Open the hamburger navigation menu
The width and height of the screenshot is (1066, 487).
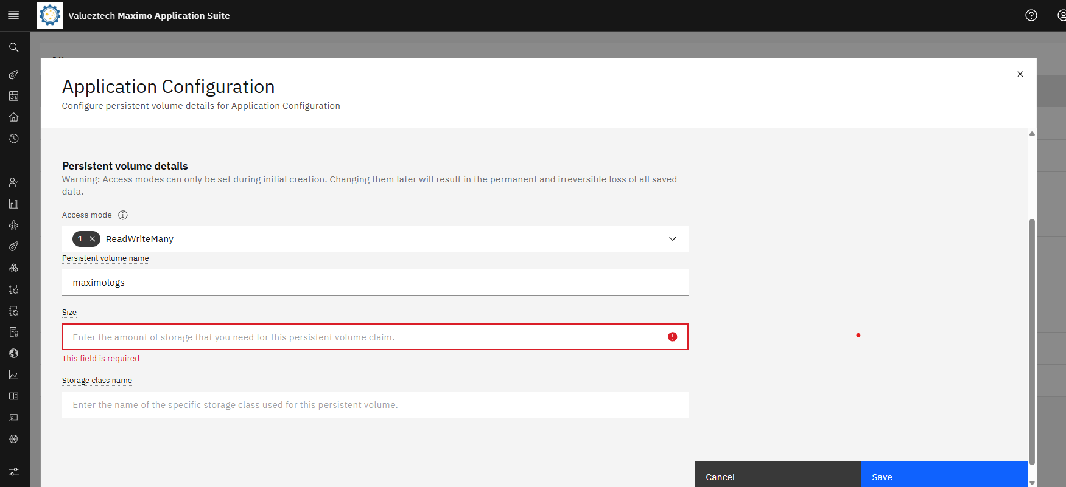click(13, 15)
